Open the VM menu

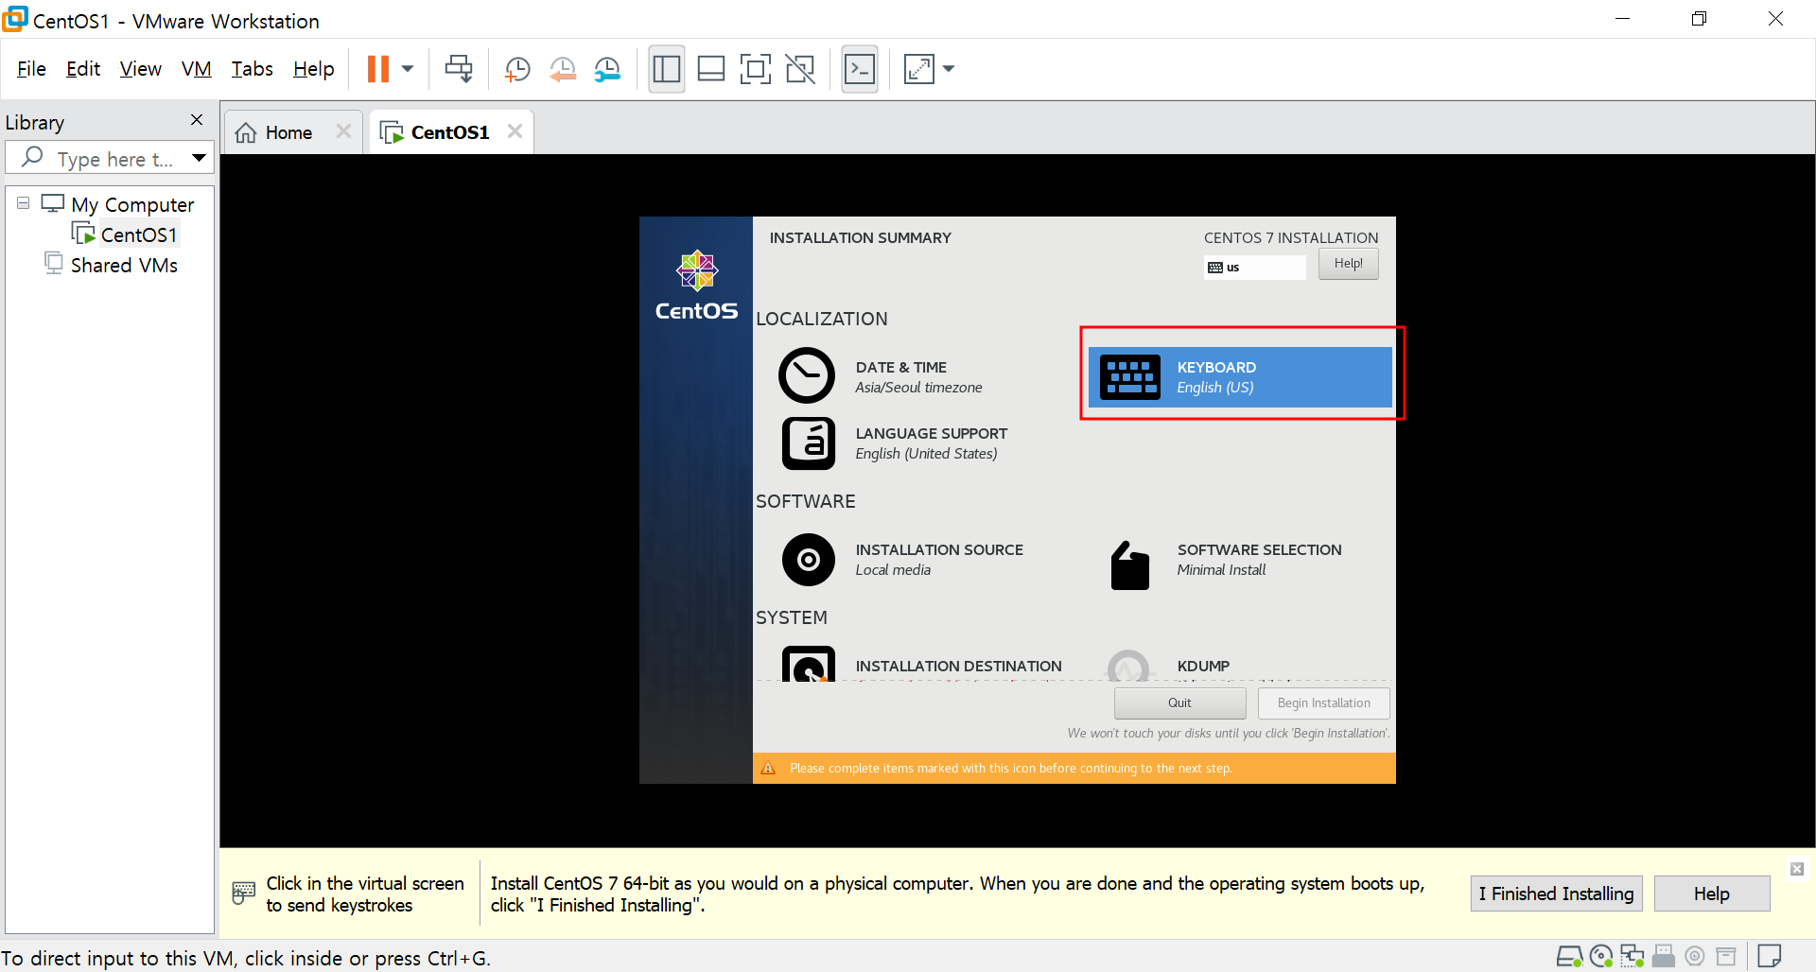196,68
